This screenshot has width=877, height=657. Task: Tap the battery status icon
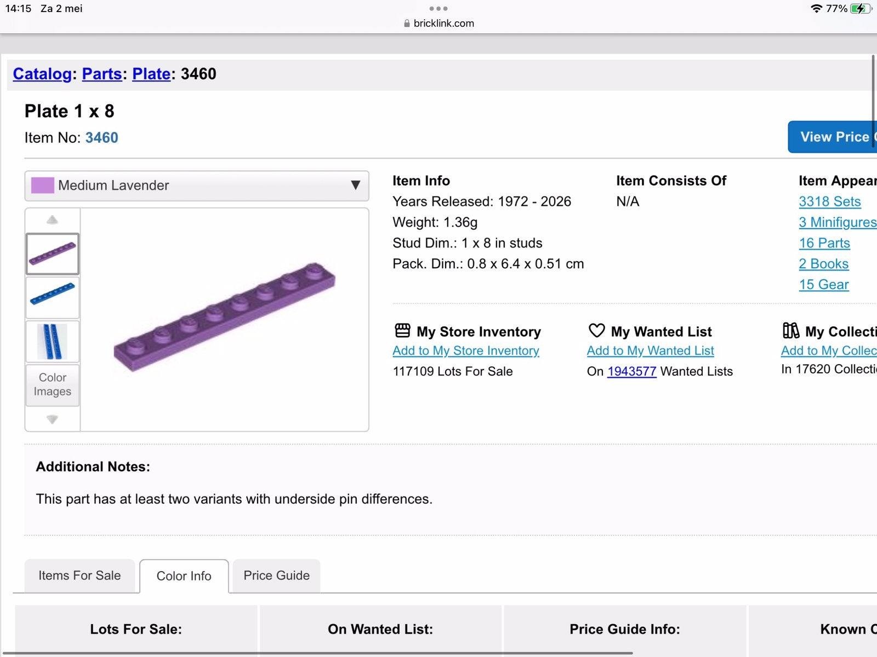click(861, 9)
